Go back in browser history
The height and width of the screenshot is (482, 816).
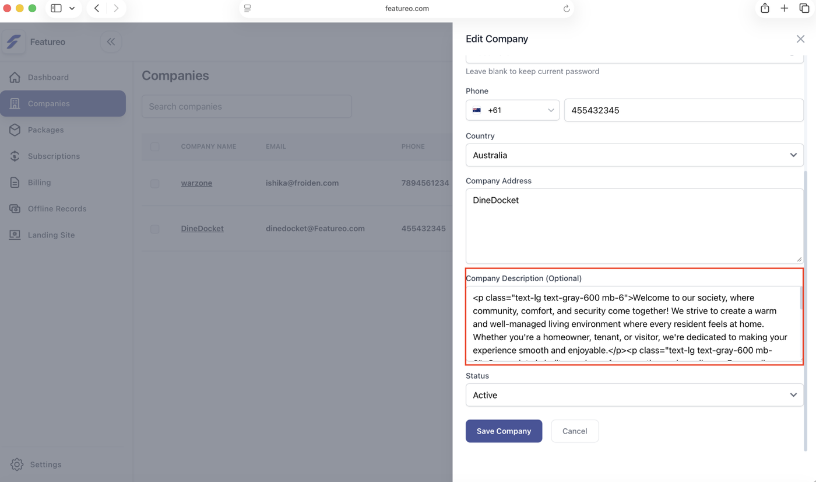pos(97,8)
